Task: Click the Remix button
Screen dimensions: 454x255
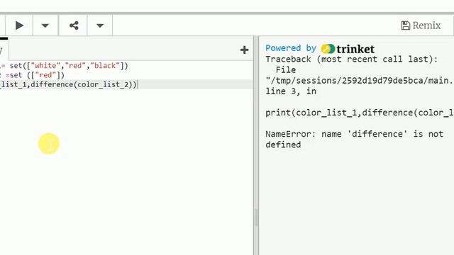Action: click(421, 25)
